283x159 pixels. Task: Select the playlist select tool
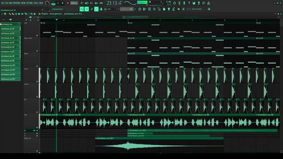click(28, 14)
